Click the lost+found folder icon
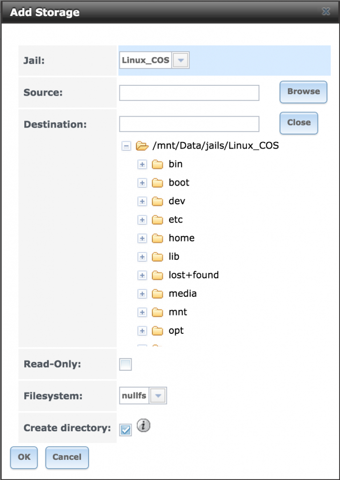This screenshot has width=340, height=480. point(157,275)
